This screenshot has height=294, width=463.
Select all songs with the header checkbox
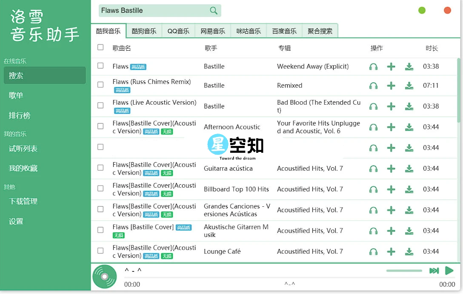click(100, 48)
